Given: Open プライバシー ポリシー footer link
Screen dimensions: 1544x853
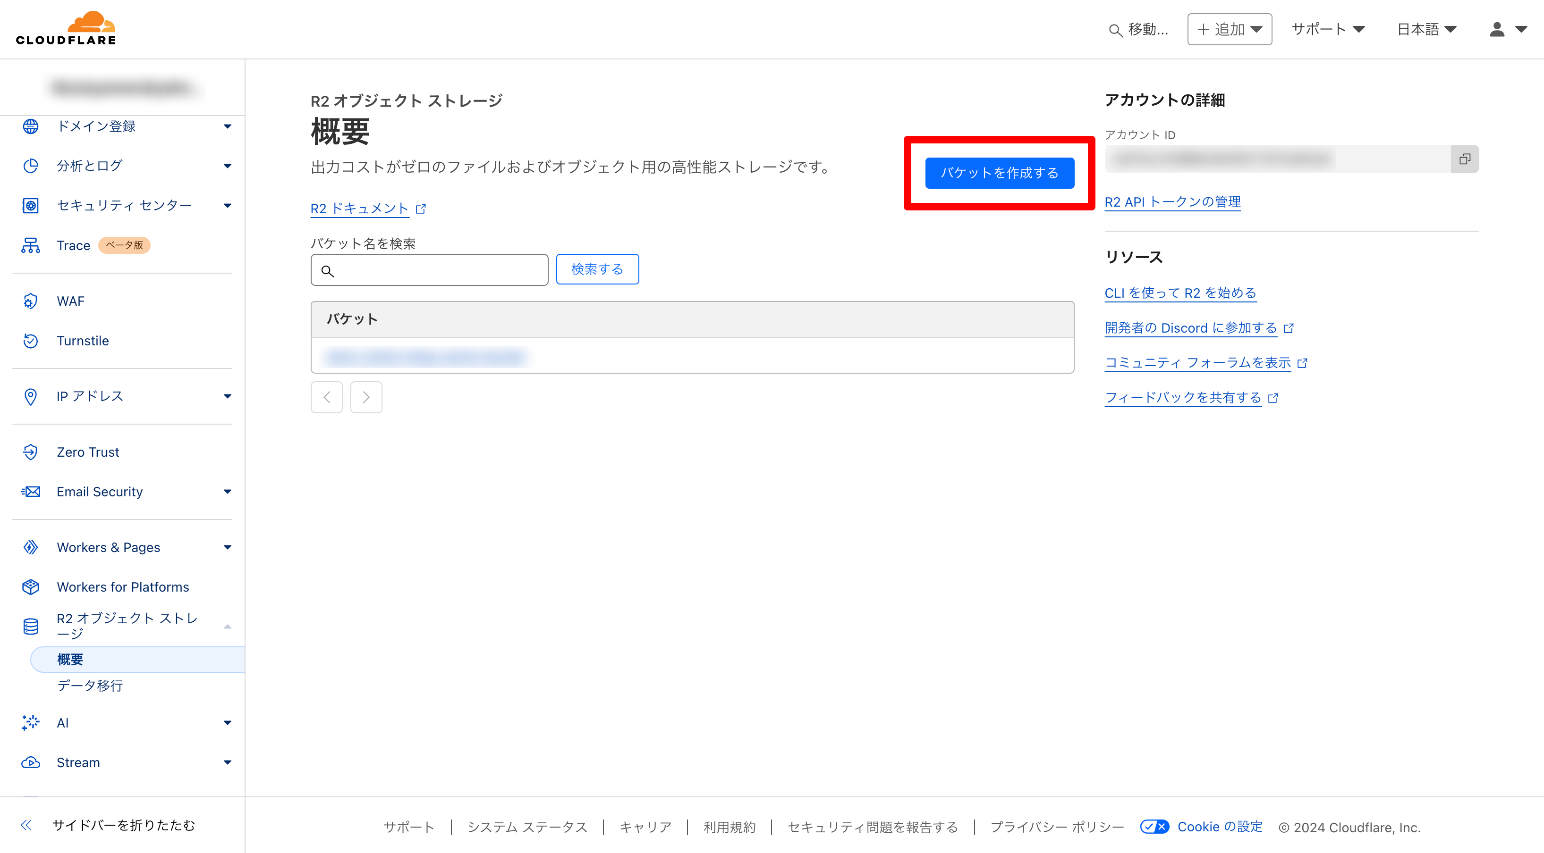Looking at the screenshot, I should pos(1057,827).
